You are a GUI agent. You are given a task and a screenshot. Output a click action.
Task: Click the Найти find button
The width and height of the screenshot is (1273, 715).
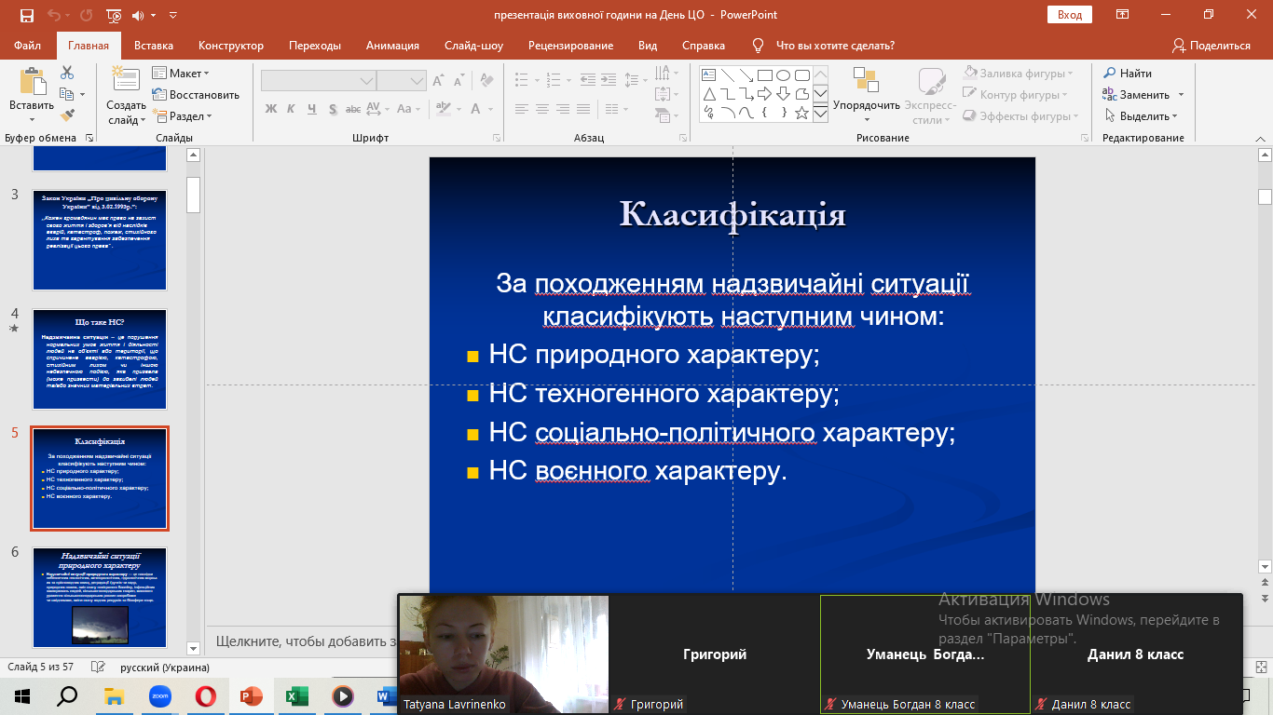(1128, 74)
